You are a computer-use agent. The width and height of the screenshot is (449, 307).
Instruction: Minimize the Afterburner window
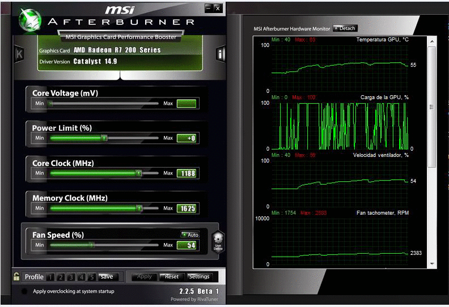click(x=209, y=8)
